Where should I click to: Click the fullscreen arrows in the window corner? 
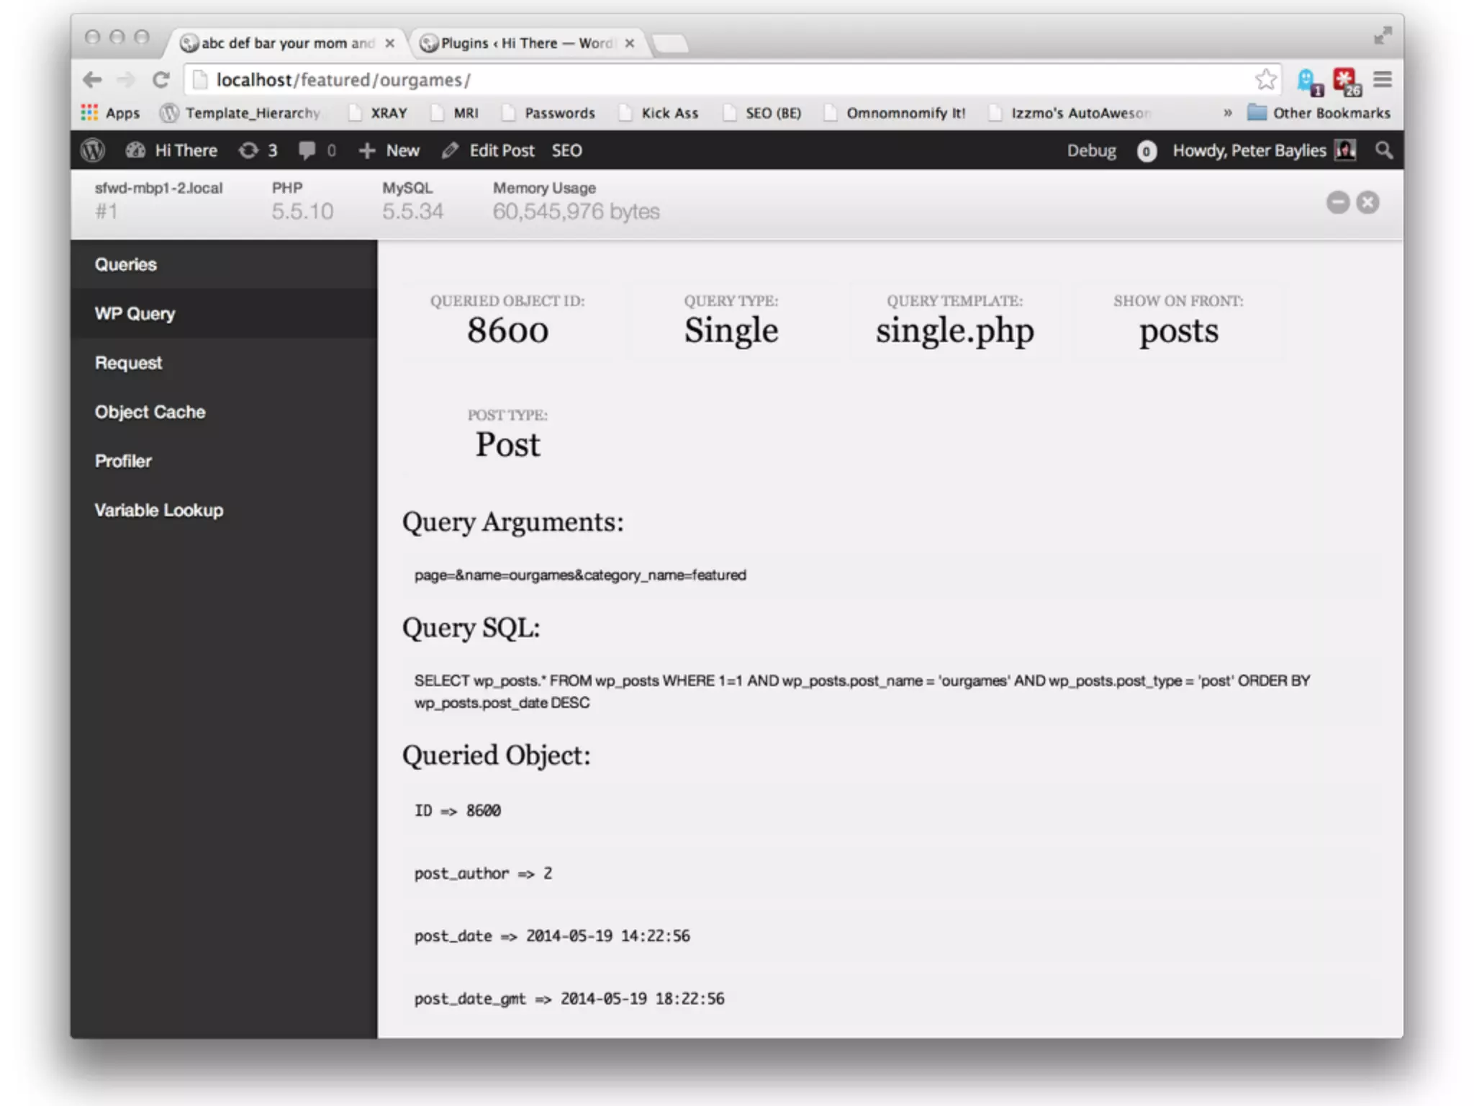coord(1383,35)
